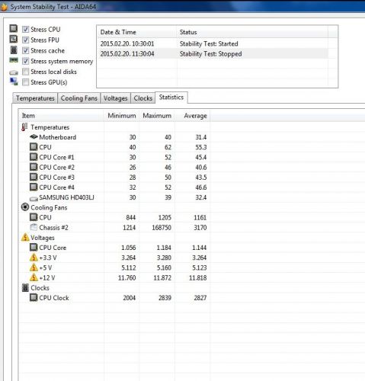
Task: Click the CPU chip icon beside Stress CPU
Action: tap(14, 28)
